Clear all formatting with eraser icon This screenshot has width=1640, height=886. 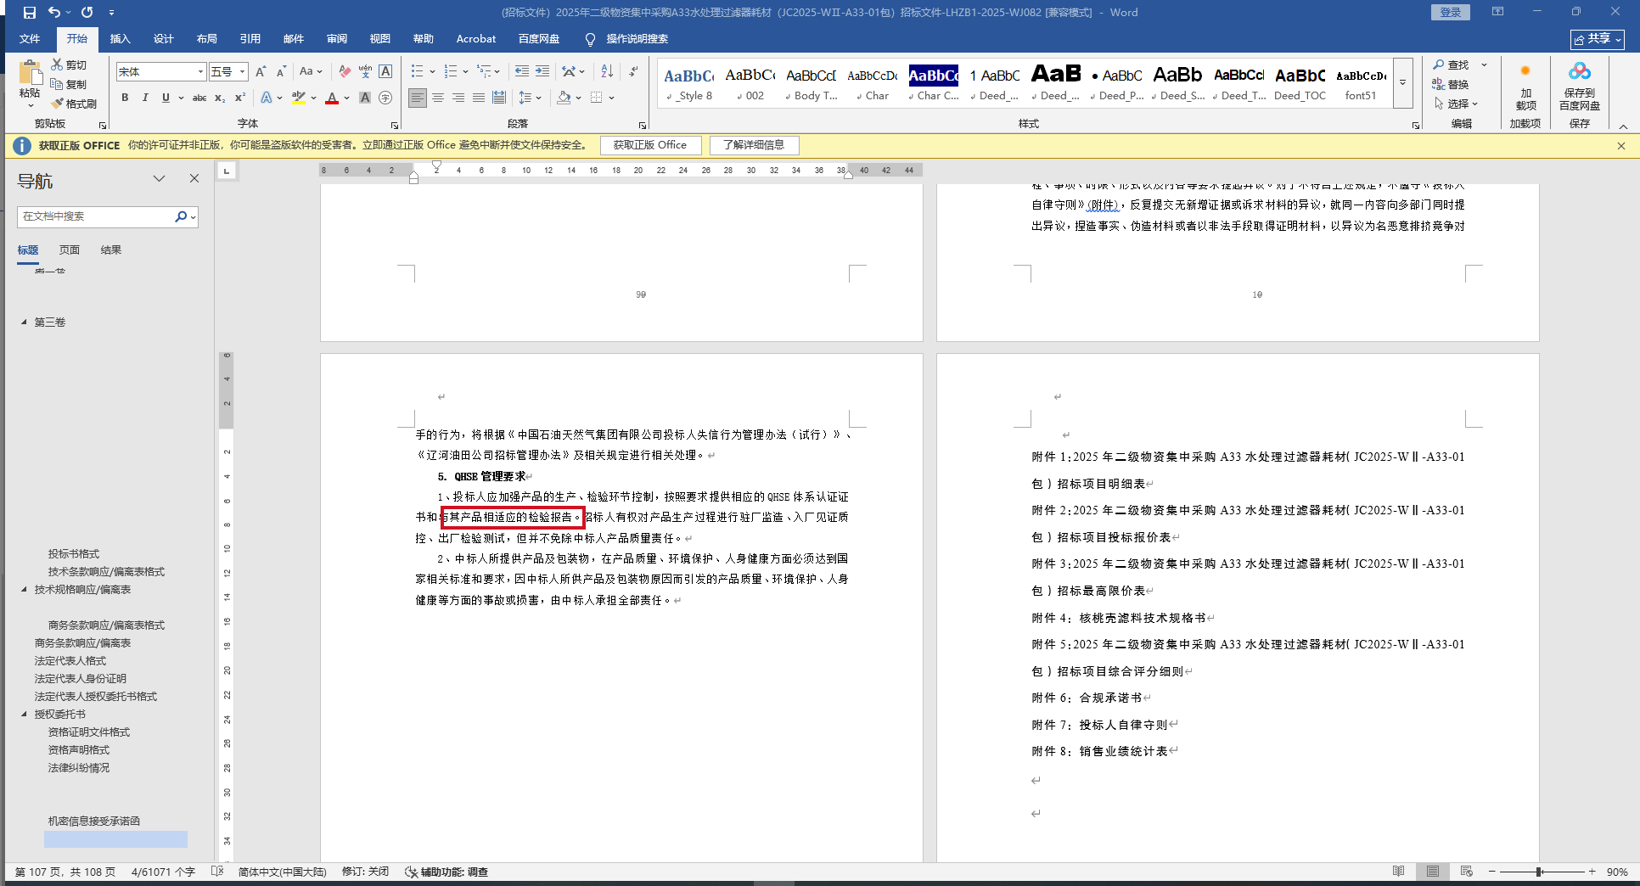345,71
